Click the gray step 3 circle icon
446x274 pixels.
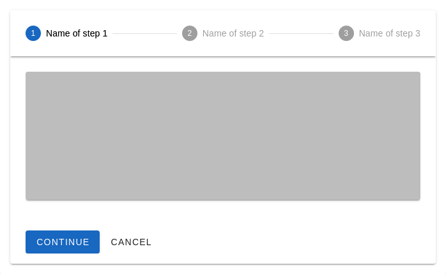(x=346, y=33)
